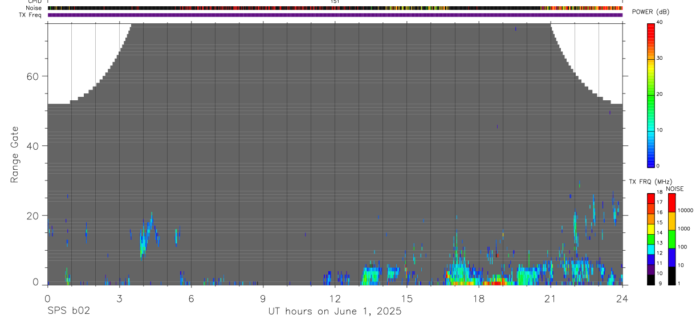Click the 40 range gate tick label

pos(32,146)
